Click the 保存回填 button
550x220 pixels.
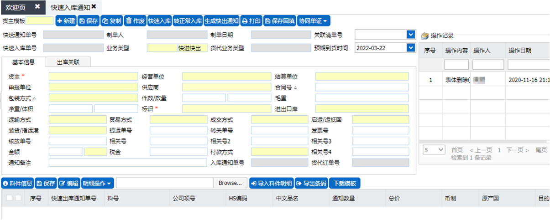tap(279, 21)
